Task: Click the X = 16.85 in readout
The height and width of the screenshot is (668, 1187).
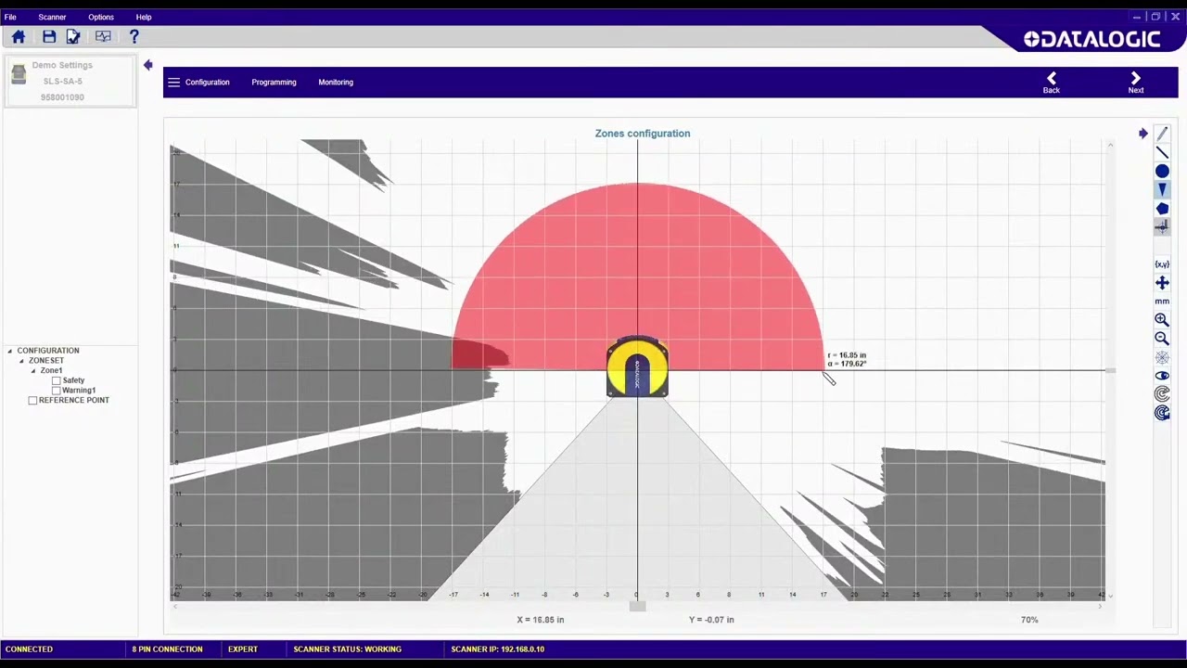Action: (541, 620)
